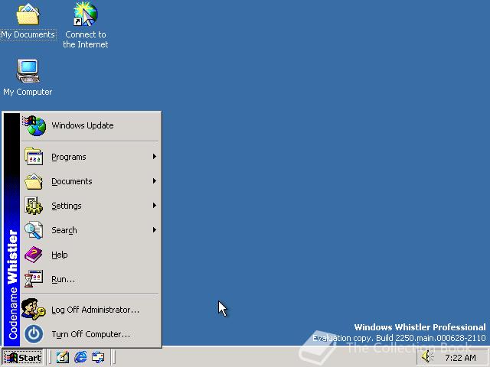490x367 pixels.
Task: Launch Internet Explorer from Quick Launch
Action: [80, 357]
